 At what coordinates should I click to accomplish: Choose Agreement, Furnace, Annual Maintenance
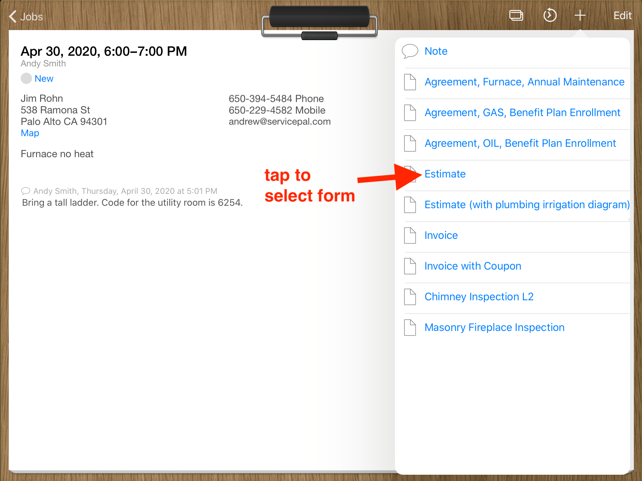click(x=524, y=82)
